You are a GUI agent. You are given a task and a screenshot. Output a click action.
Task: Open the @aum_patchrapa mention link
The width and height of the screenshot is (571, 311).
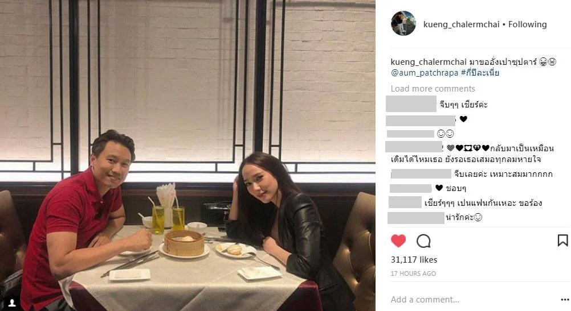pyautogui.click(x=424, y=73)
